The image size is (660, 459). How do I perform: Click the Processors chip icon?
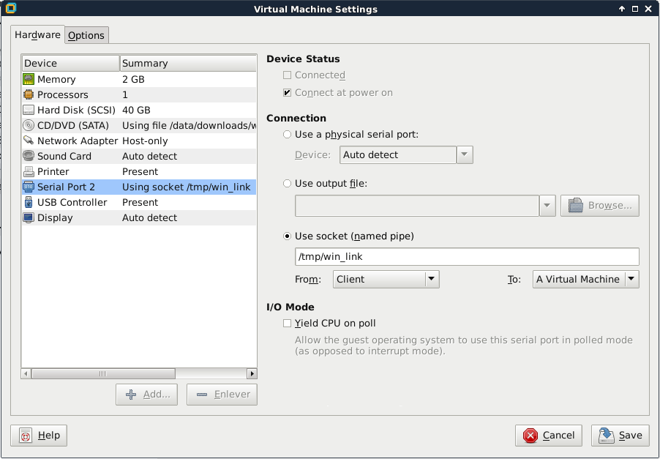29,94
